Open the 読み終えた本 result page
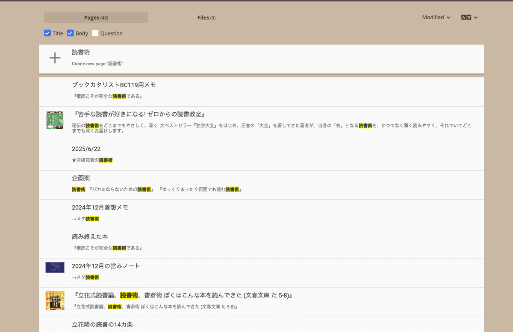The width and height of the screenshot is (513, 332). (x=90, y=236)
